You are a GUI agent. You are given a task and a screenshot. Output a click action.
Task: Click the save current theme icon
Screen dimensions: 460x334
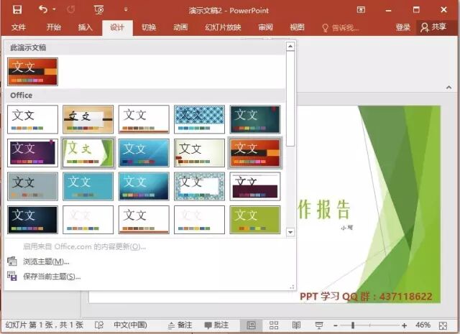tap(12, 276)
